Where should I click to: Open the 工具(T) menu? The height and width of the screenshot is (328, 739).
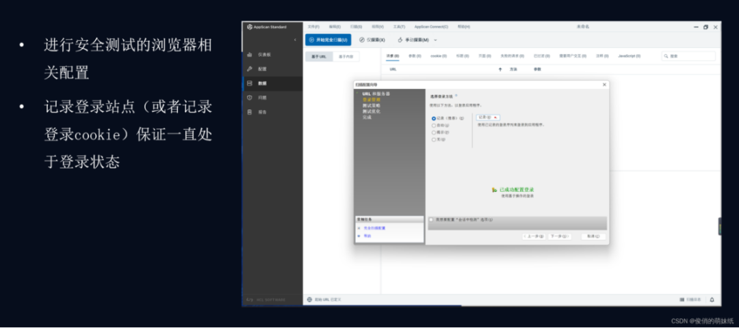click(x=399, y=27)
